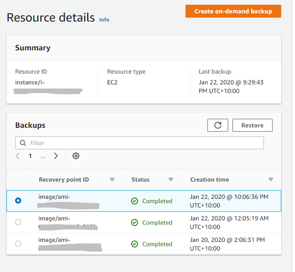Click Completed icon of 12:05:19 AM backup
295x272 pixels.
pos(135,223)
